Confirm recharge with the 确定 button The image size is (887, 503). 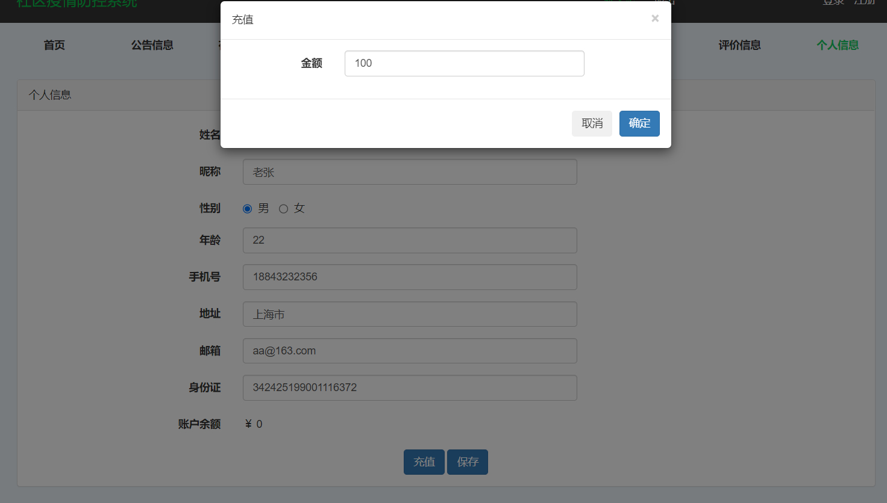(x=639, y=123)
